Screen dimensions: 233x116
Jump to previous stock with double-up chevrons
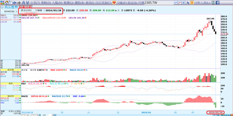point(24,2)
